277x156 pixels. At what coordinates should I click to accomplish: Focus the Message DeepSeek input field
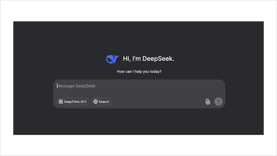[x=138, y=86]
